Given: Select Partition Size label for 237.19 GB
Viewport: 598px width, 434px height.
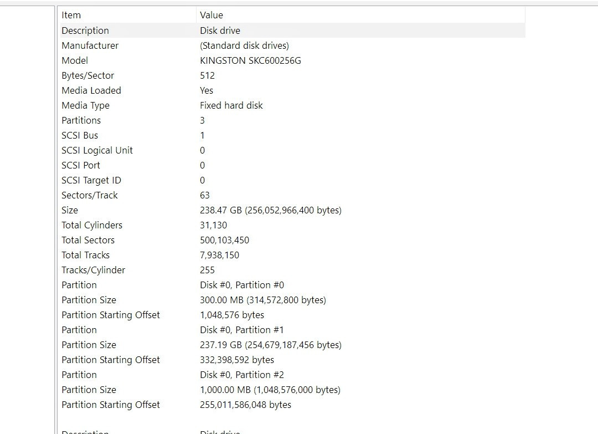Looking at the screenshot, I should click(89, 345).
